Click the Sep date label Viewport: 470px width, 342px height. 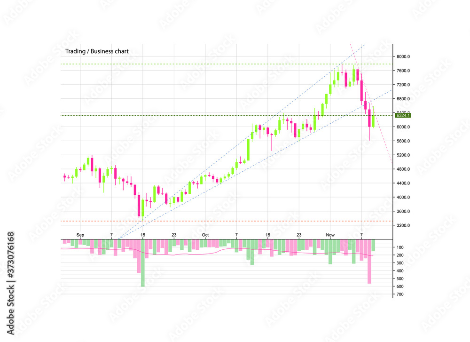tap(80, 235)
